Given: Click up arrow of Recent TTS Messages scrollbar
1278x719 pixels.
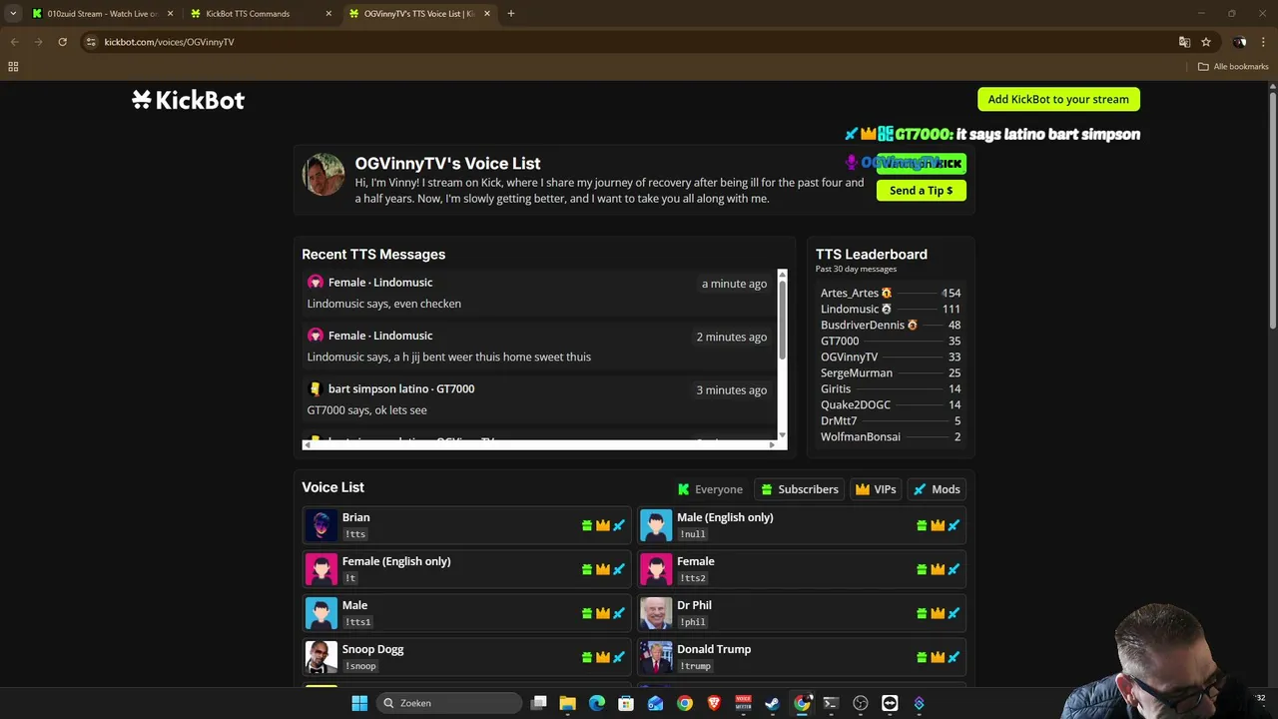Looking at the screenshot, I should click(x=782, y=275).
